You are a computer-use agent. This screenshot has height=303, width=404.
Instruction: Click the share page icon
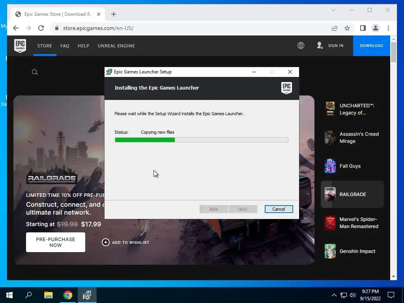tap(335, 28)
